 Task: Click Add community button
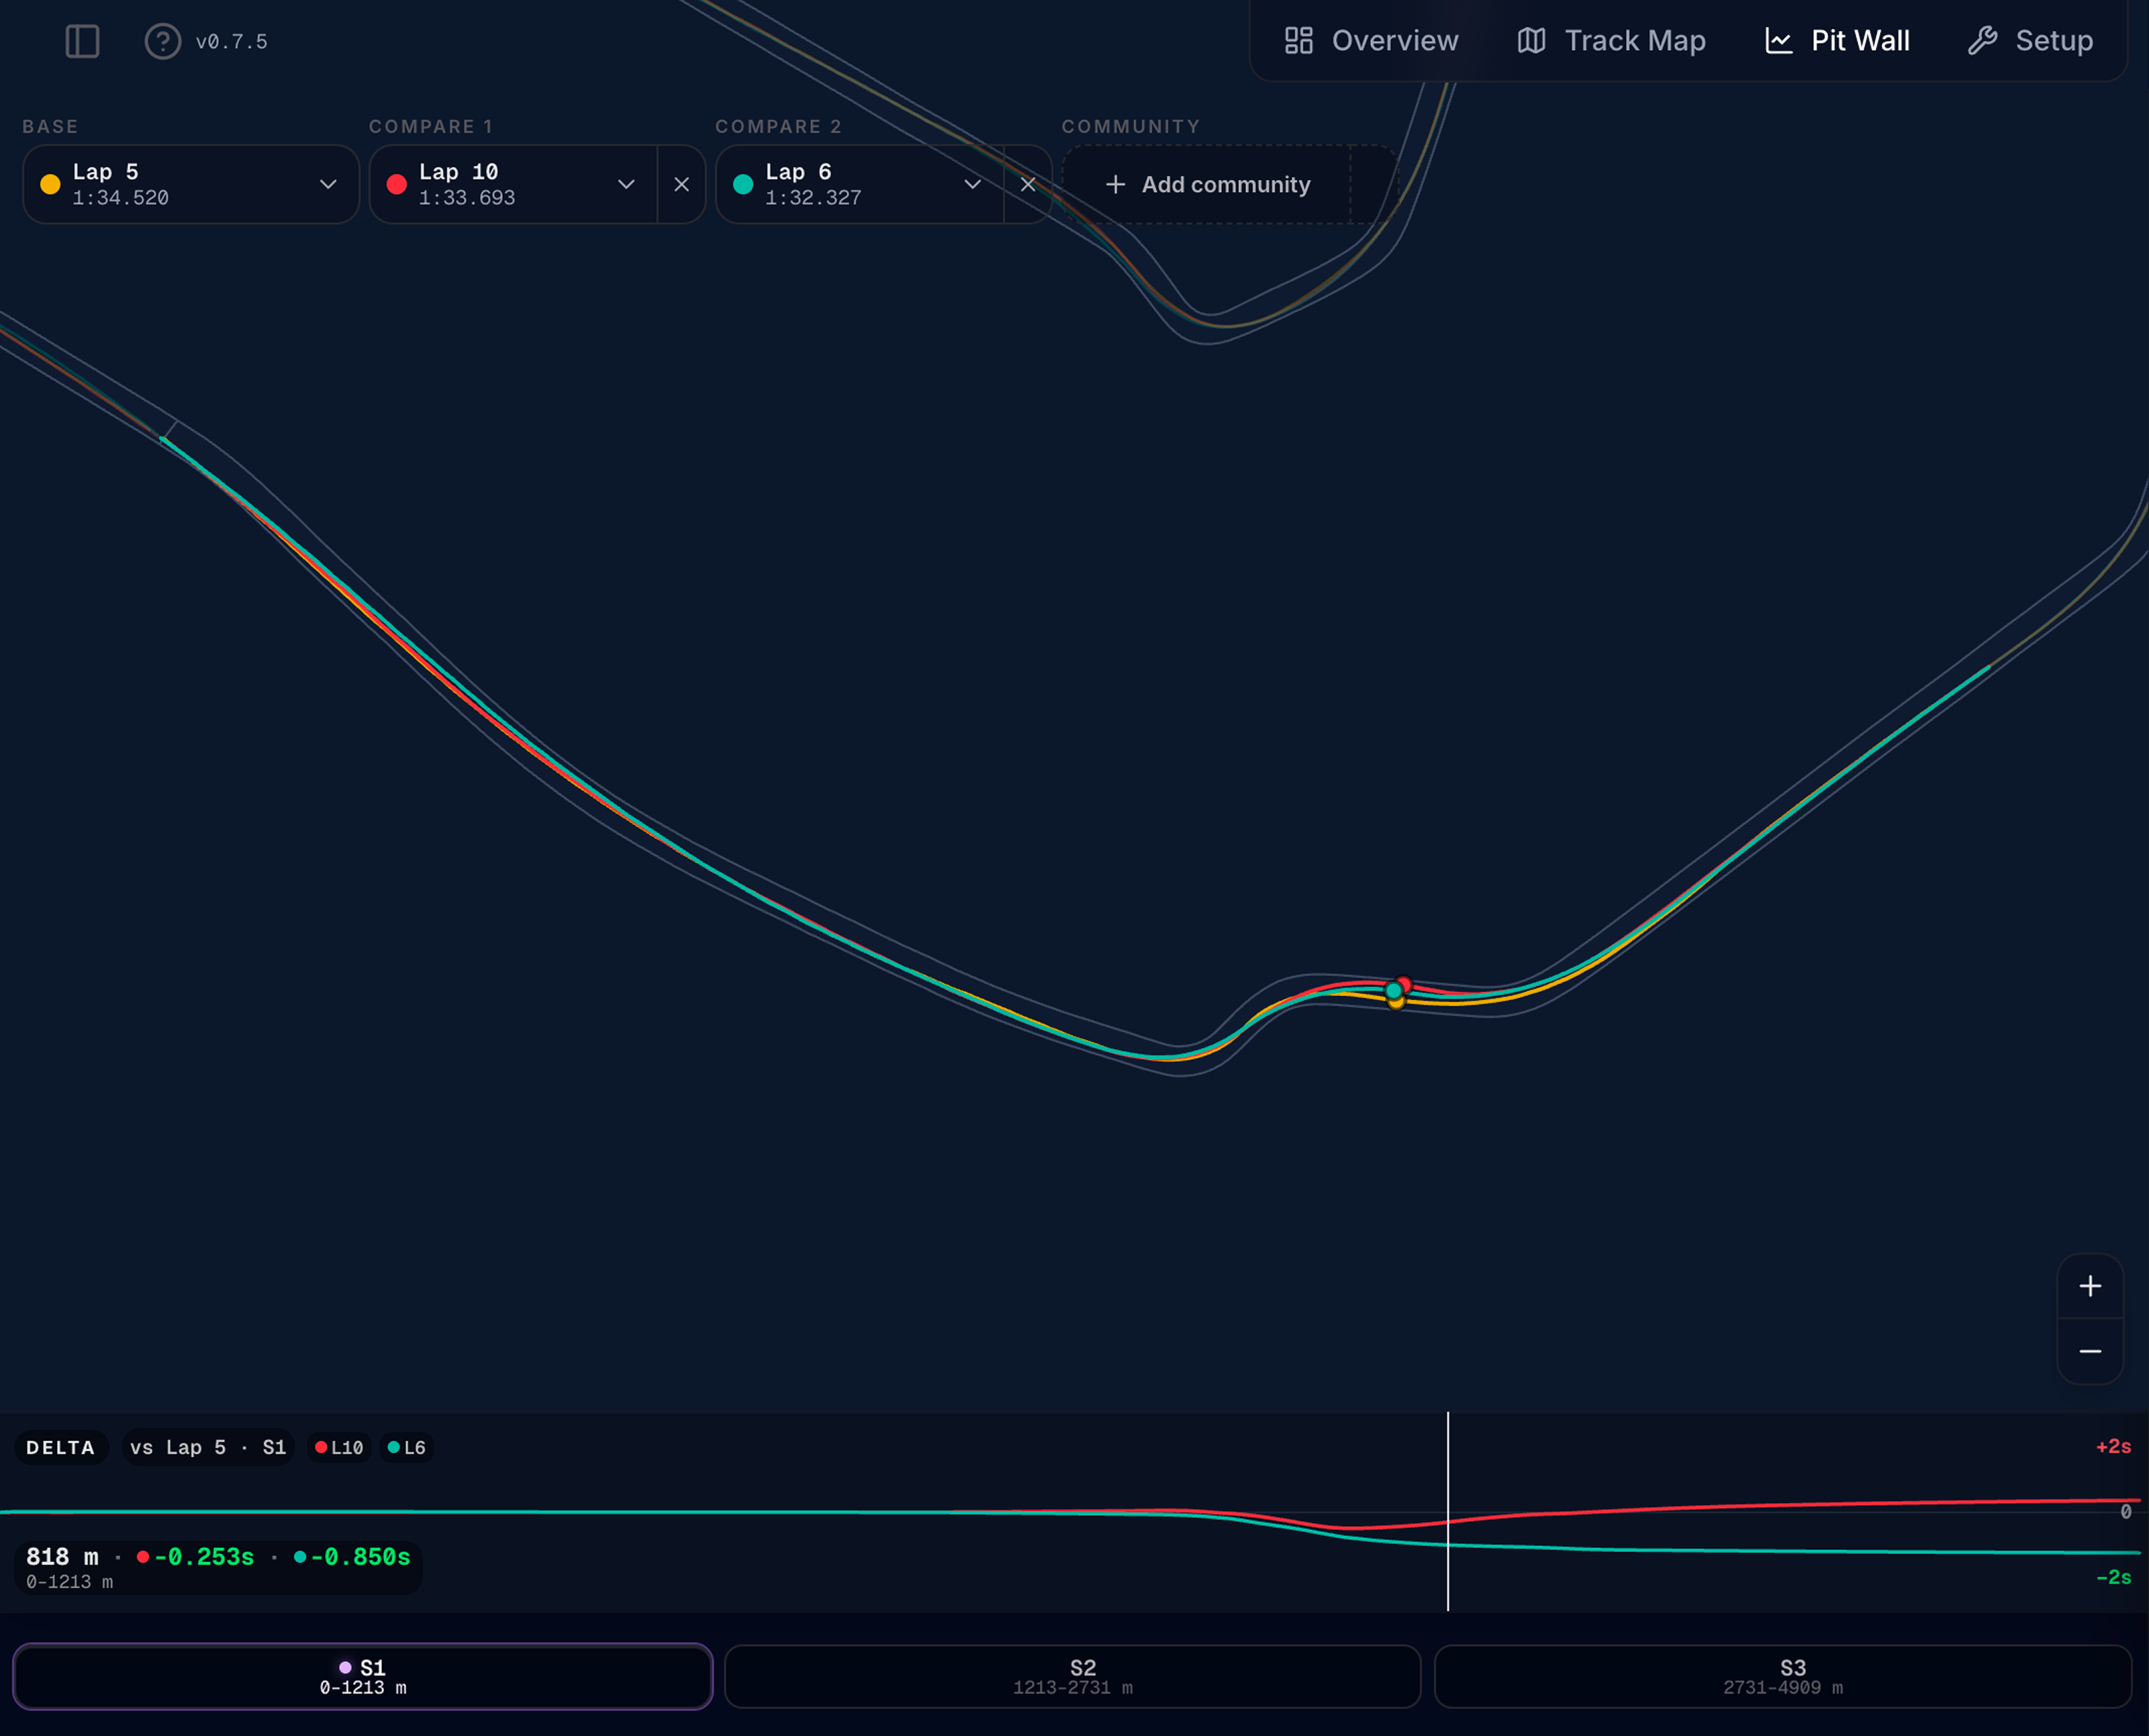[1208, 184]
